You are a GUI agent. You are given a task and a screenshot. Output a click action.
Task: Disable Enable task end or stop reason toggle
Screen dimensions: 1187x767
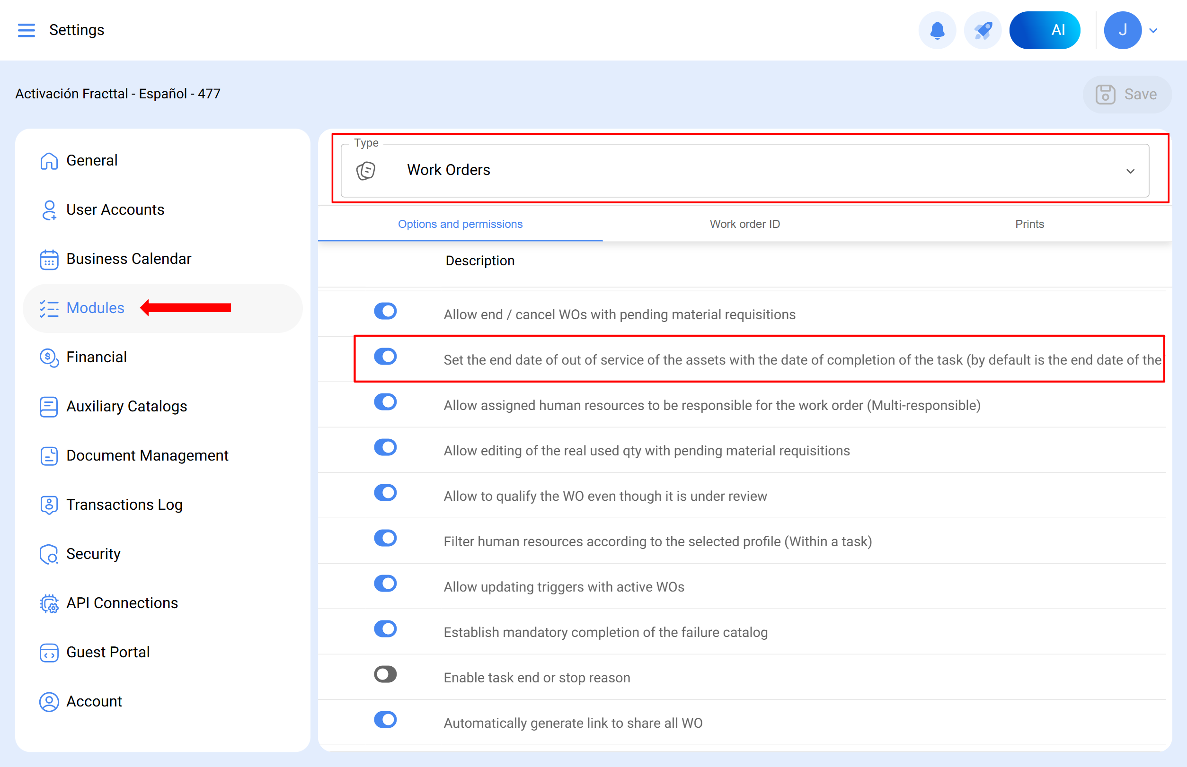point(385,674)
